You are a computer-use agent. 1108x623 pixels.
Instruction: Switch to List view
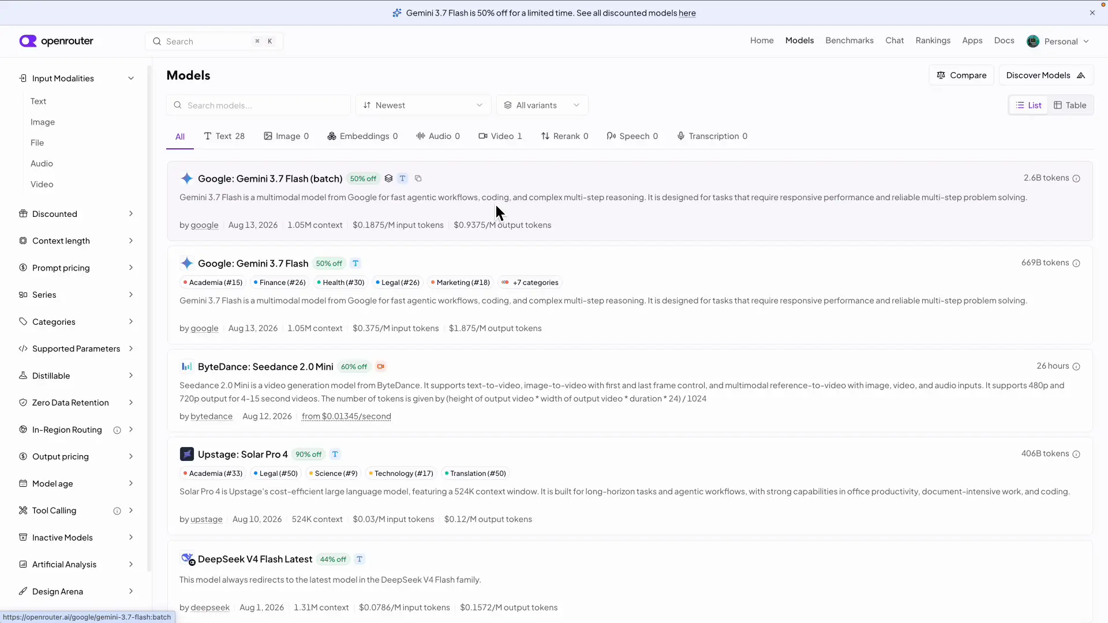(1028, 105)
